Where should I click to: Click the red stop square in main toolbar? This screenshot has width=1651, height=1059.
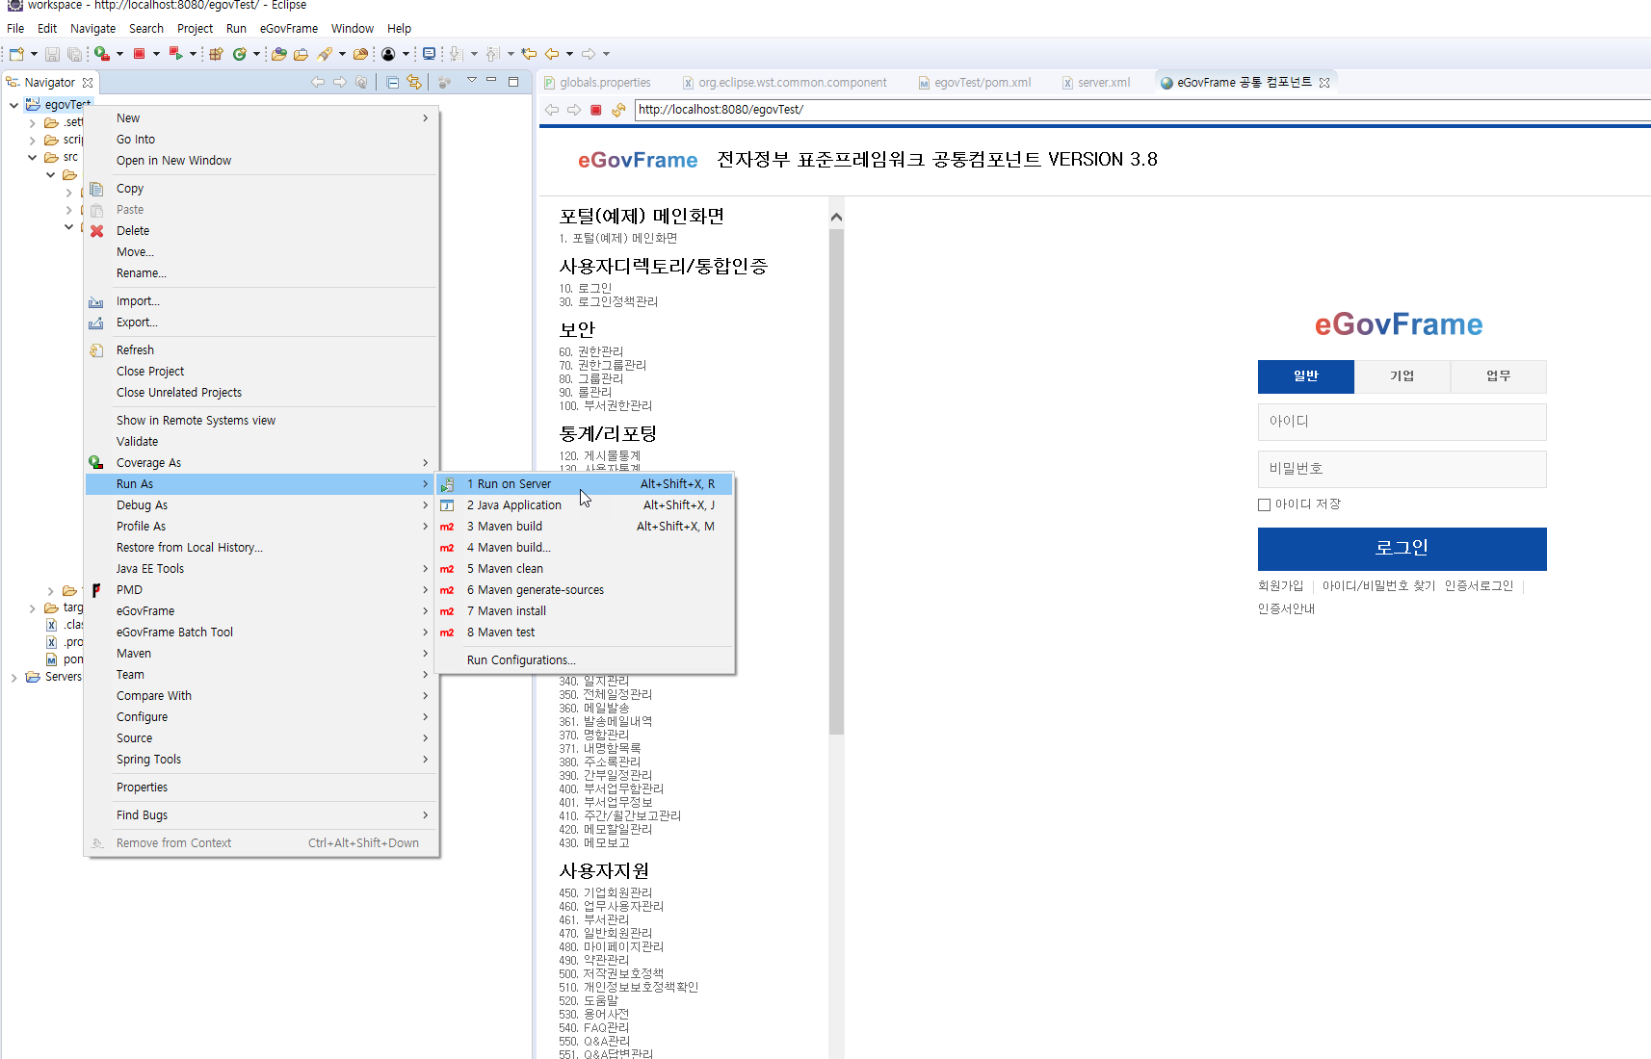[x=139, y=54]
